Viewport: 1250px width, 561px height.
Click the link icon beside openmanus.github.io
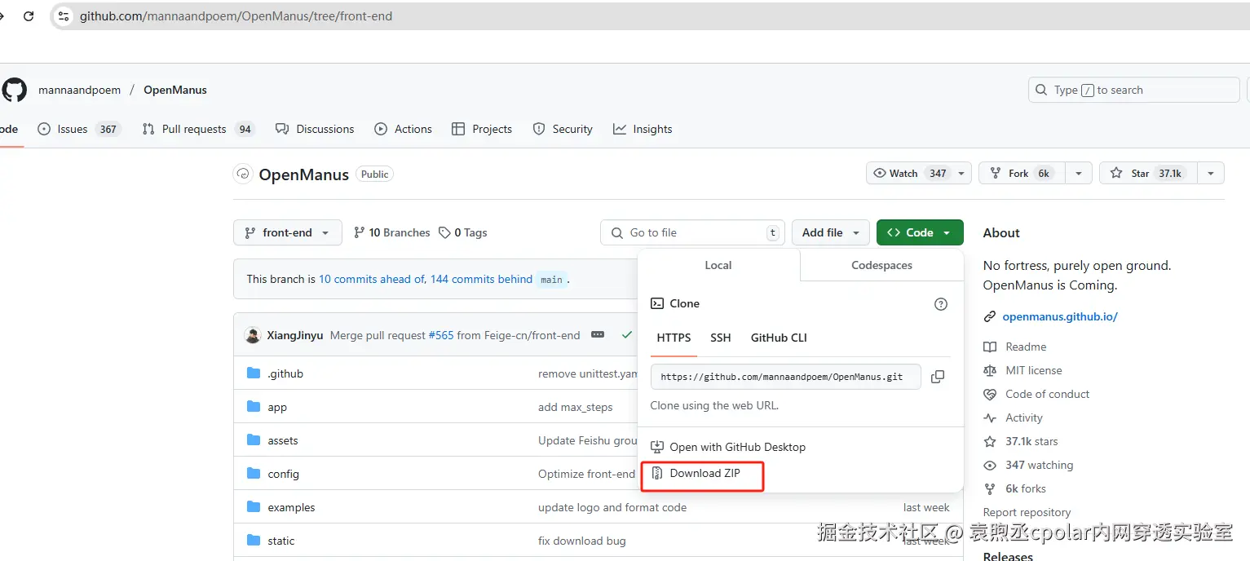[x=990, y=316]
